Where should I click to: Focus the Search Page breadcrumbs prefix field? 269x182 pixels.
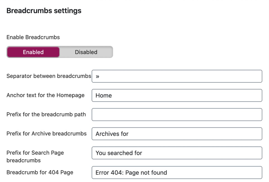click(177, 153)
